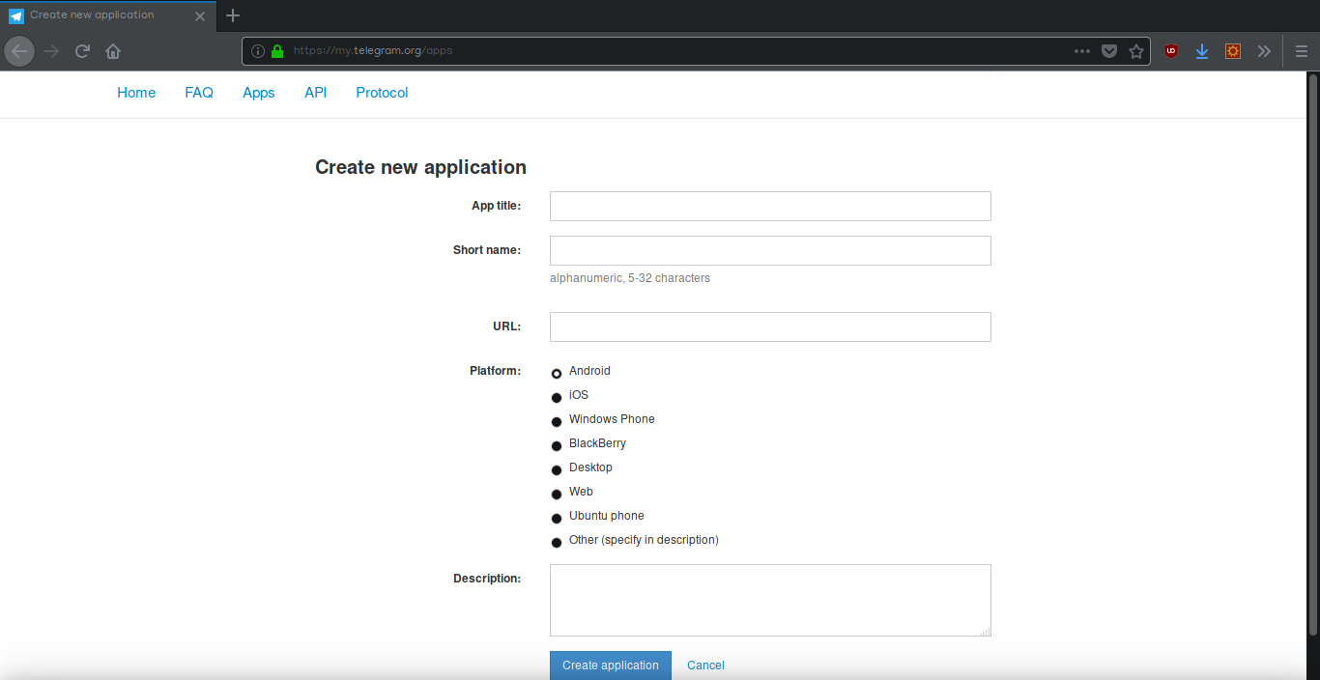Click the orange add-on icon in toolbar
1320x680 pixels.
tap(1232, 50)
